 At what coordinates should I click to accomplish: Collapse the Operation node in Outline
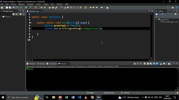157,20
